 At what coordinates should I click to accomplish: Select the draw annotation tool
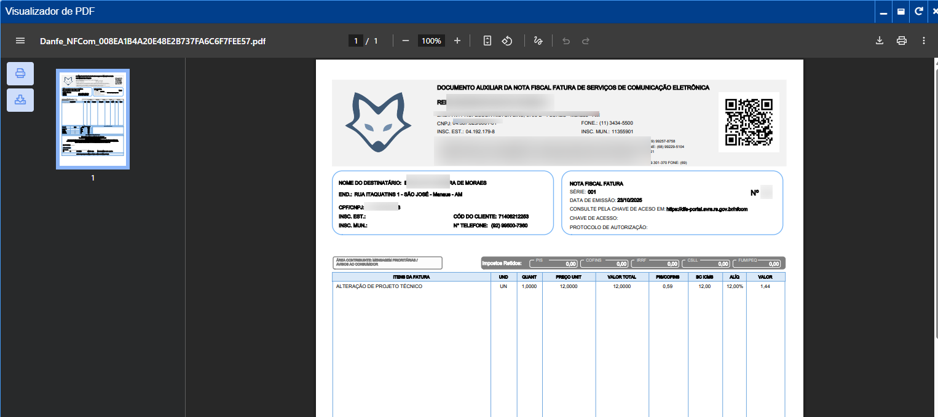(538, 41)
